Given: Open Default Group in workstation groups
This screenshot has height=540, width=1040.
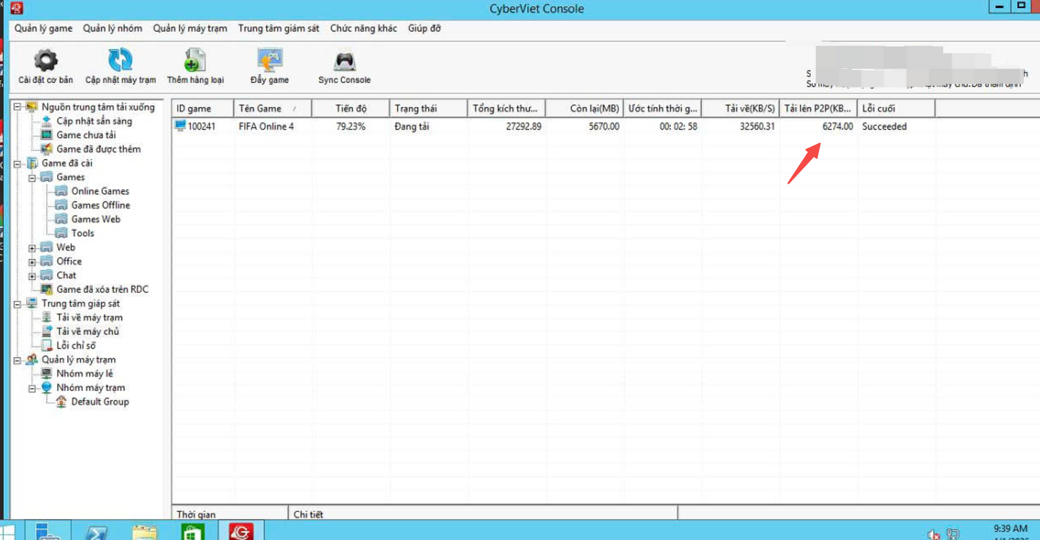Looking at the screenshot, I should 100,402.
